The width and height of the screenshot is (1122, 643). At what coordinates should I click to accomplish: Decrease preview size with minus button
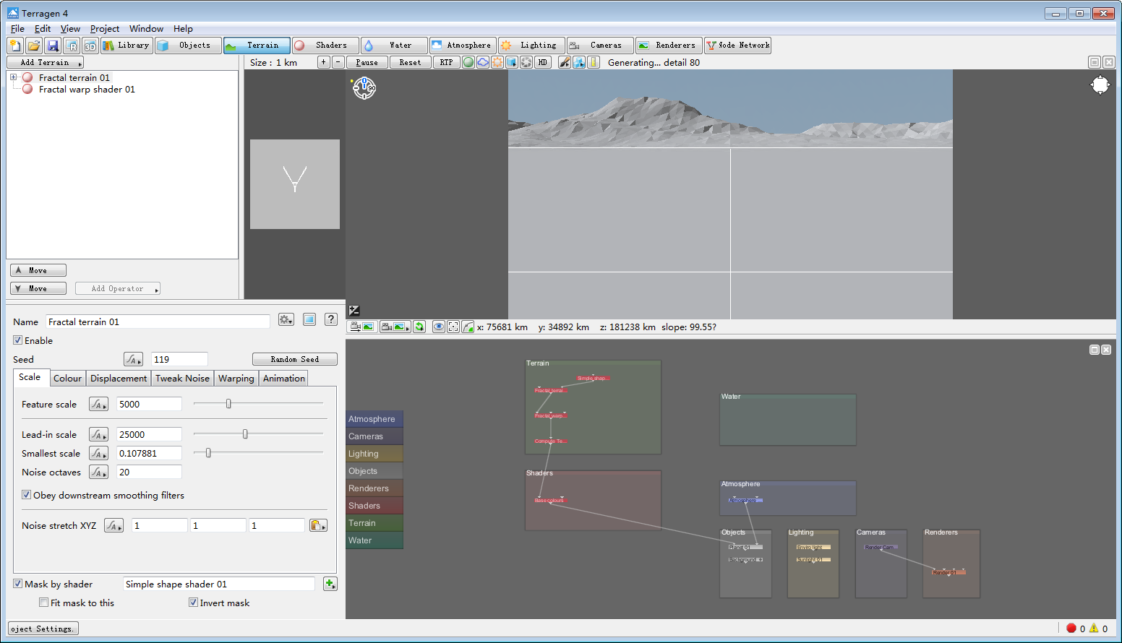tap(338, 62)
